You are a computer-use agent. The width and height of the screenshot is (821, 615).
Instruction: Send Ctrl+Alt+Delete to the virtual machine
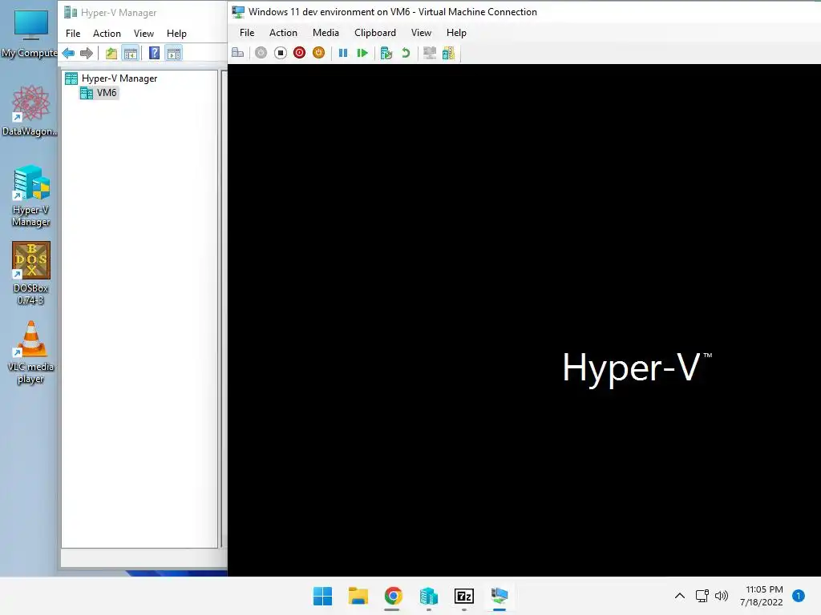[x=237, y=52]
